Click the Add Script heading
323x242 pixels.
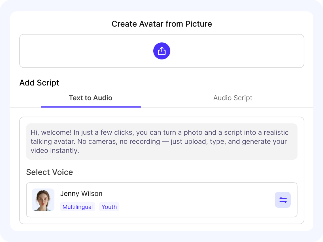[39, 83]
